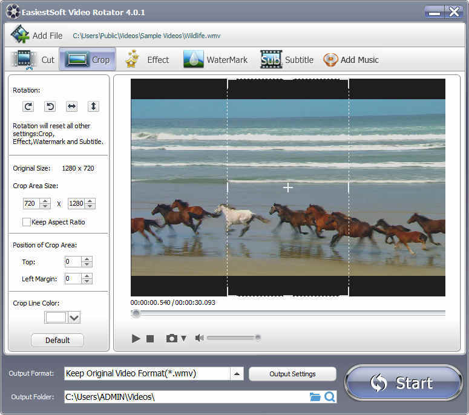The image size is (469, 415).
Task: Open snapshot options dropdown arrow
Action: (183, 338)
